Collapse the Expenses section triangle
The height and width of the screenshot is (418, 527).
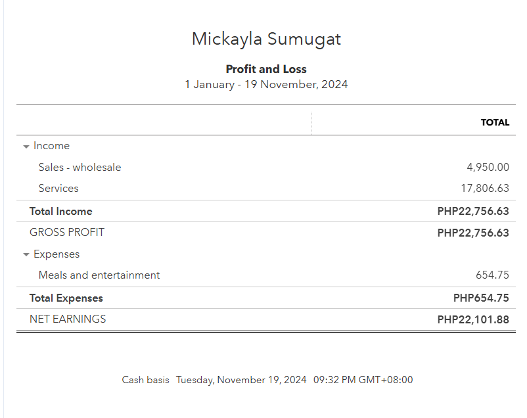[26, 255]
